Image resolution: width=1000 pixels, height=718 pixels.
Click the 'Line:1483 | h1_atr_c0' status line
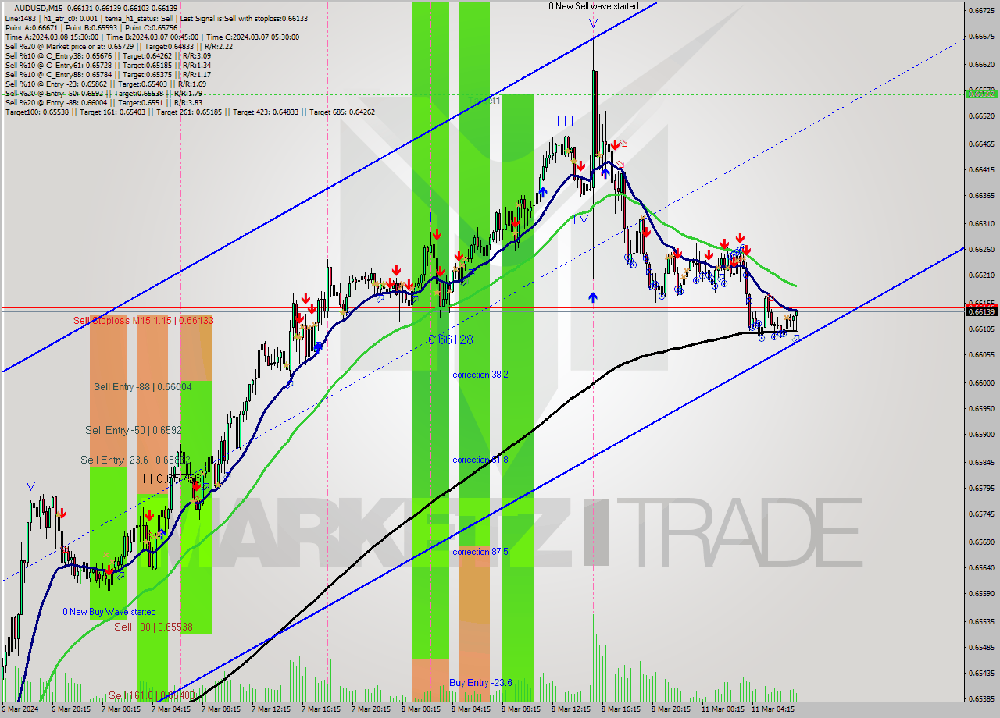tap(156, 18)
